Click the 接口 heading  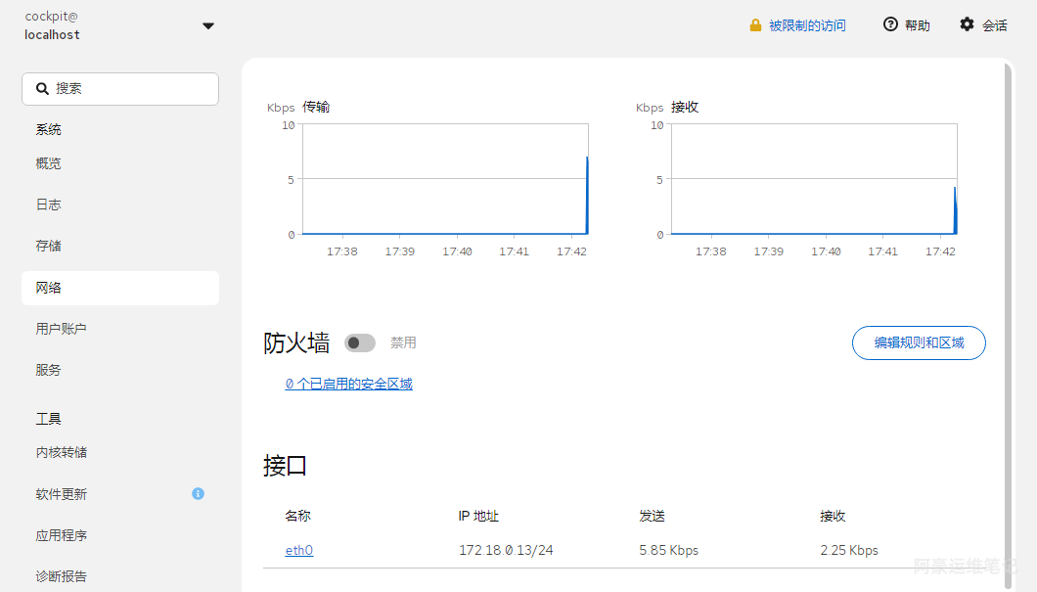(x=285, y=466)
